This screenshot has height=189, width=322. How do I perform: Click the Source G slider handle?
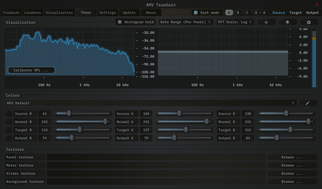coord(179,114)
